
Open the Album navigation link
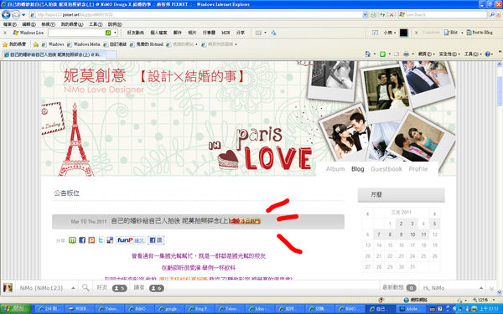coord(335,169)
